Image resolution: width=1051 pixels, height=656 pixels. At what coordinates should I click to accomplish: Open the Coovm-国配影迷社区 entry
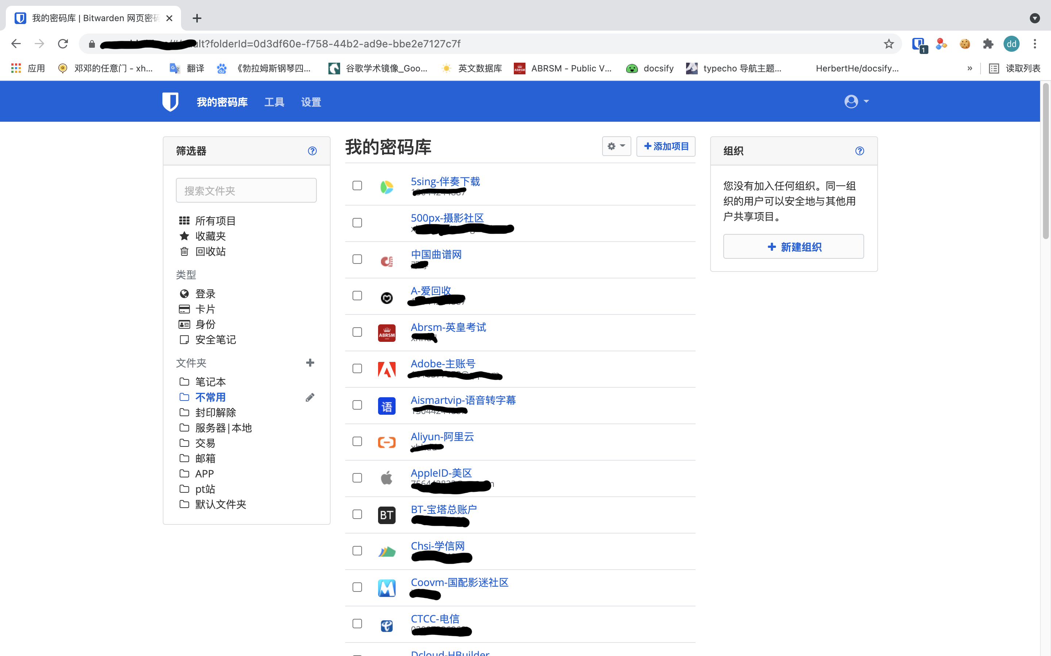(x=459, y=582)
